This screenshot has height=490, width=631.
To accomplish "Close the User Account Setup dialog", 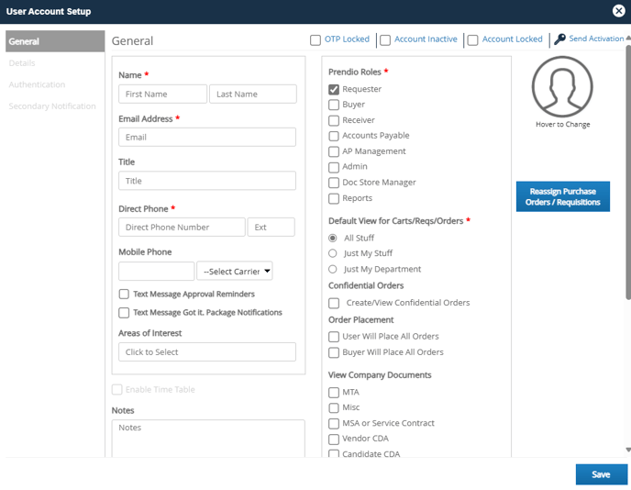I will click(618, 11).
